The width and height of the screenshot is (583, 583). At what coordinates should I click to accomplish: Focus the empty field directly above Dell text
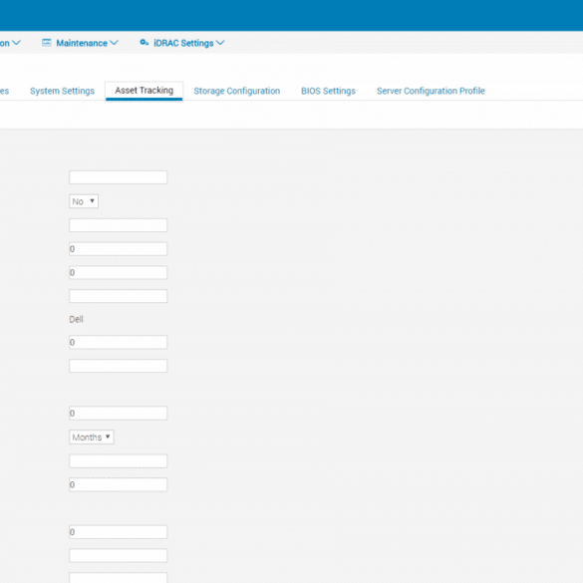[119, 296]
